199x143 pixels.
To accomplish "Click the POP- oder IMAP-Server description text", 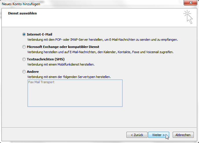I will (102, 40).
